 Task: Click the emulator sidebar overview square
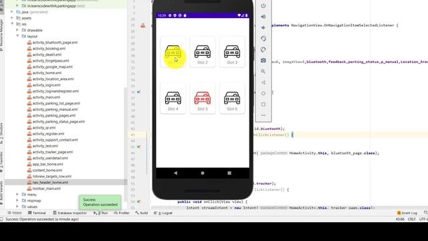[x=263, y=104]
